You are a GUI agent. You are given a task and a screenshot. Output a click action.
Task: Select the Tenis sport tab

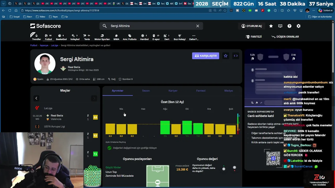87,37
